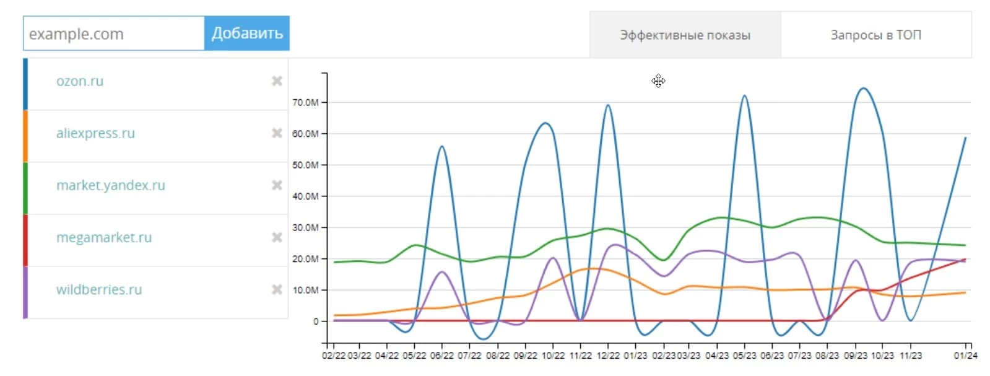
Task: Click the red megamarket.ru color bar
Action: pos(25,240)
